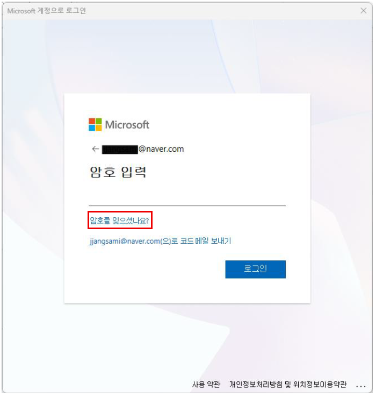Click the Microsoft 계정으로 로그인 title text
The height and width of the screenshot is (397, 376).
(47, 11)
